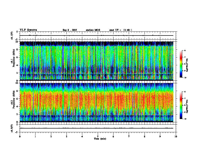Click the "10" label on time axis

tap(176, 136)
